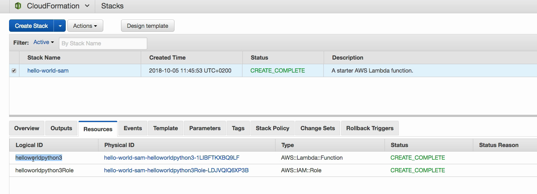
Task: Sort stacks by Stack Name column
Action: tap(44, 58)
